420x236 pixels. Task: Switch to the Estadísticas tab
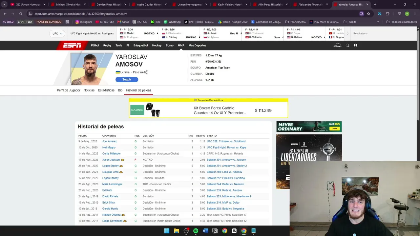(106, 90)
